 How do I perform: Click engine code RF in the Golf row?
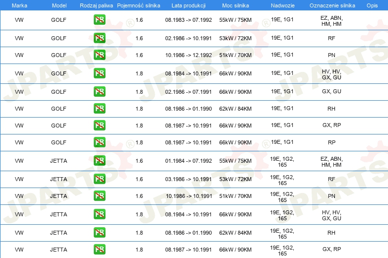point(331,38)
